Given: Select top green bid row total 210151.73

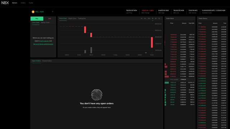Looking at the screenshot, I should [x=180, y=83].
